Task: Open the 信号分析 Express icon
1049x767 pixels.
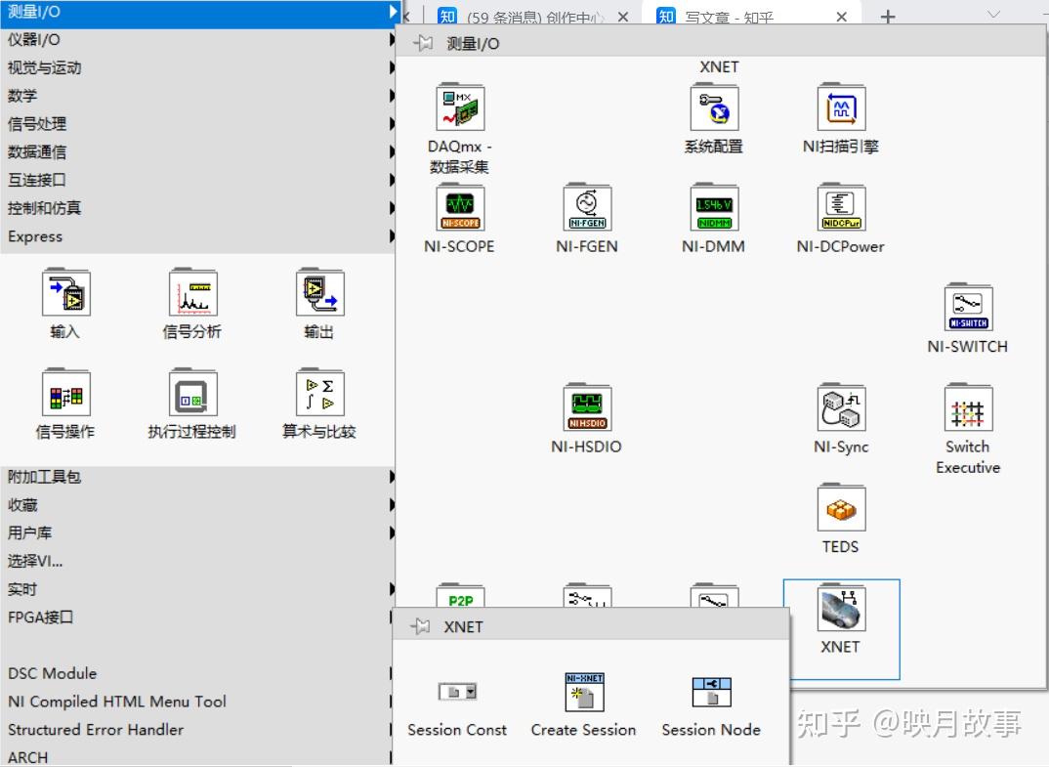Action: pyautogui.click(x=190, y=293)
